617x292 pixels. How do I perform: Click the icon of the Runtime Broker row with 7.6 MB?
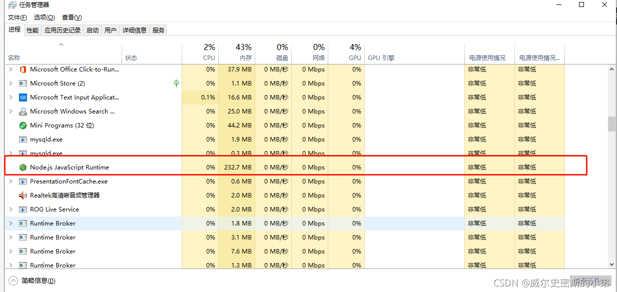coord(23,251)
